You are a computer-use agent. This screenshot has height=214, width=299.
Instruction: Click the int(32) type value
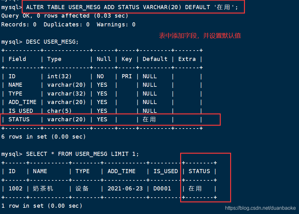point(59,76)
